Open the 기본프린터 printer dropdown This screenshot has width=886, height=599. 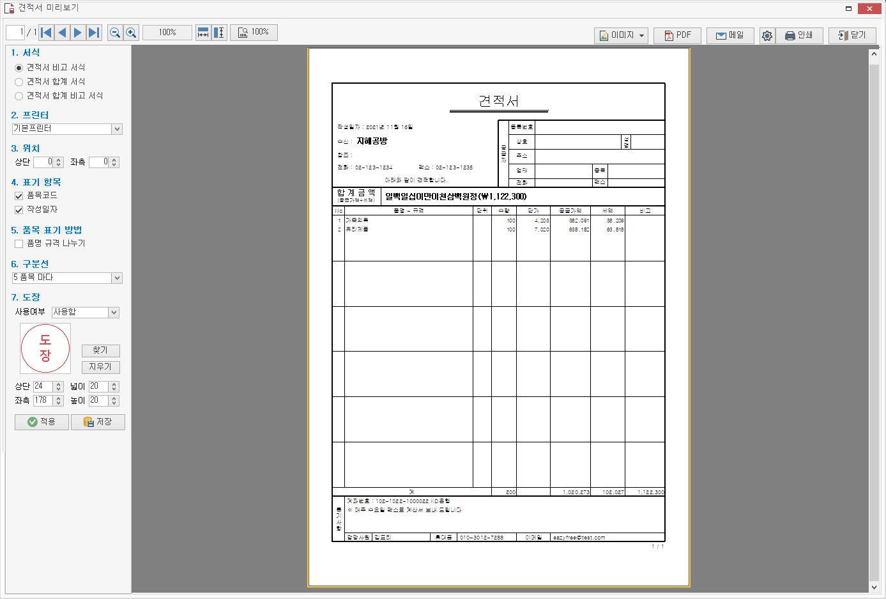67,128
